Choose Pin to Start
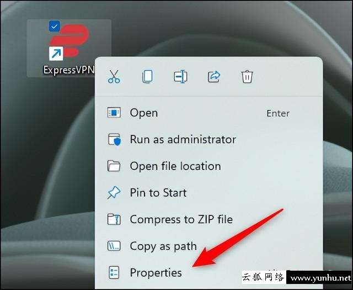 tap(208, 193)
